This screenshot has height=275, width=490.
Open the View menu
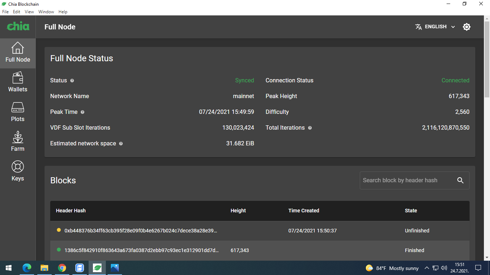[29, 12]
